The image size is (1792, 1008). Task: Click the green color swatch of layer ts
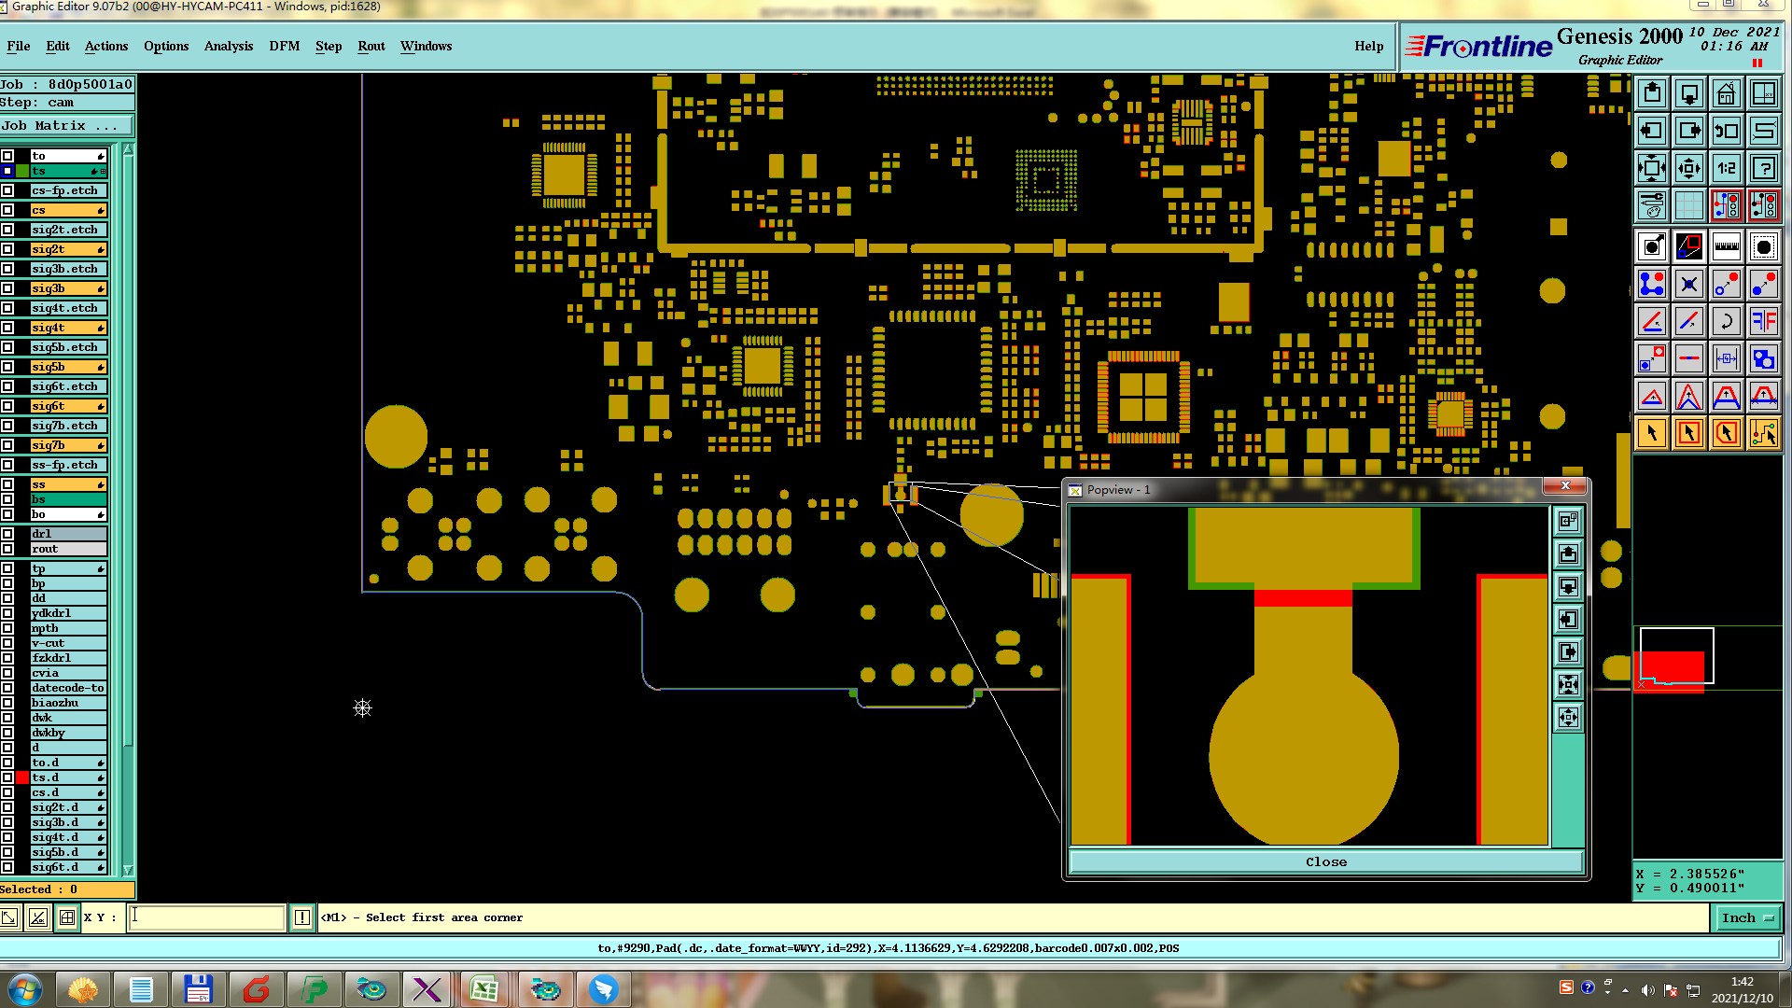coord(22,171)
